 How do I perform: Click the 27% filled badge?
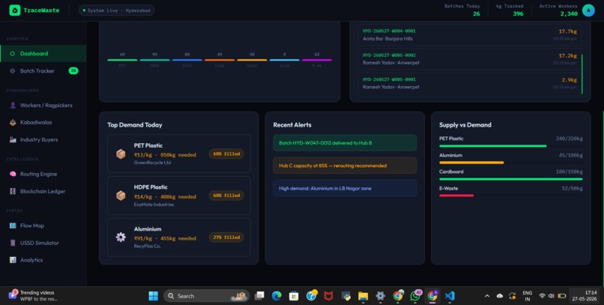(226, 238)
